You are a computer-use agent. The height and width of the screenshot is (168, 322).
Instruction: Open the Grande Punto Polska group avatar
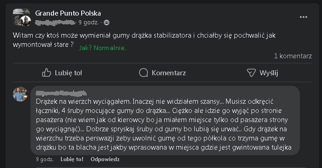pos(22,17)
